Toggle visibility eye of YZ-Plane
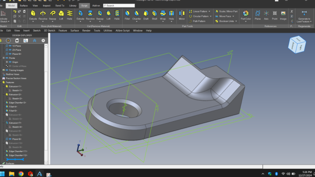315x177 pixels. 10,46
